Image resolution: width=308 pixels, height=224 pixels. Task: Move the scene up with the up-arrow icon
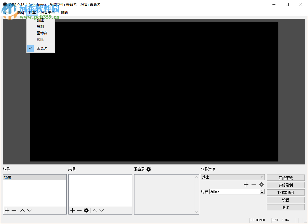pyautogui.click(x=22, y=210)
